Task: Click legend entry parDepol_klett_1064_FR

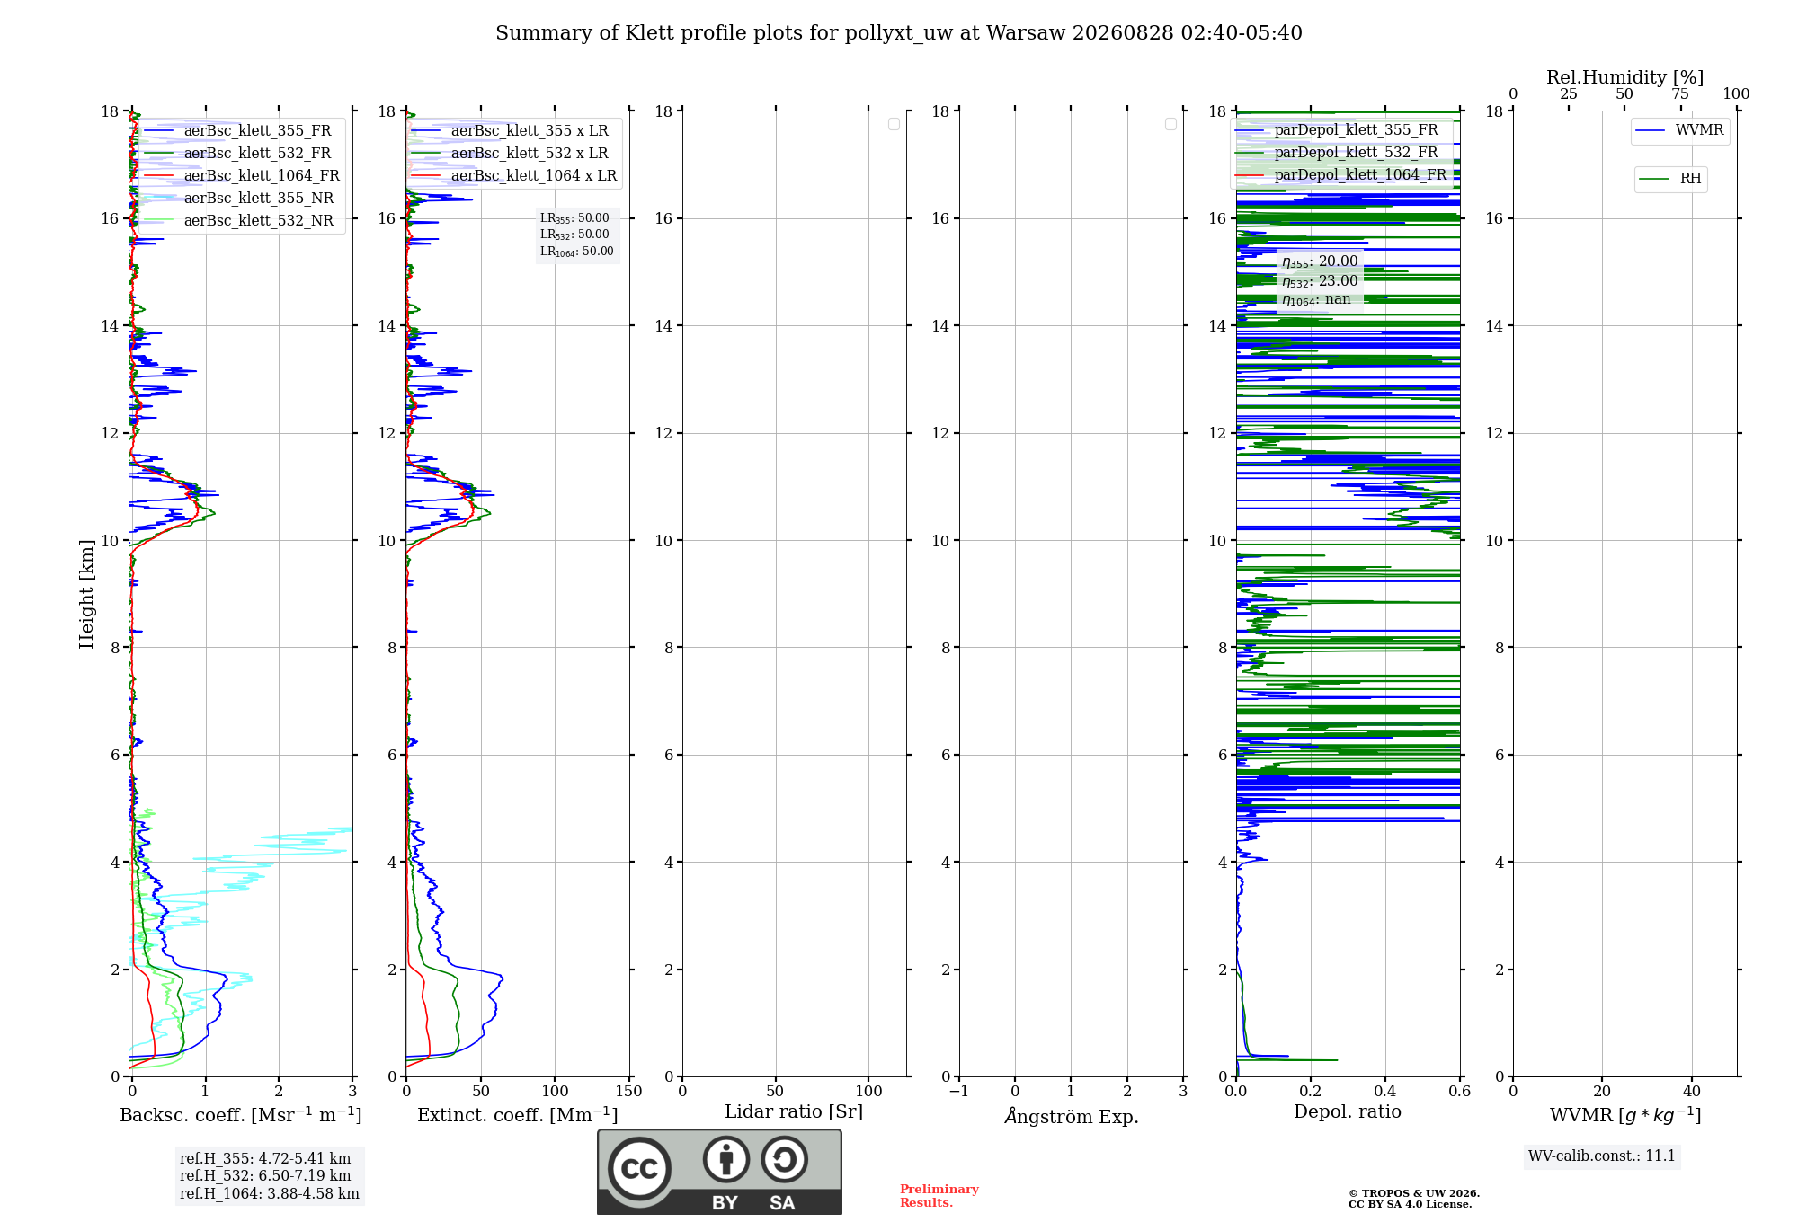Action: (1341, 175)
